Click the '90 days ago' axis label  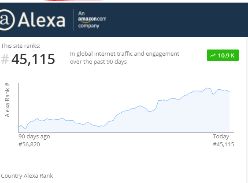click(x=34, y=136)
